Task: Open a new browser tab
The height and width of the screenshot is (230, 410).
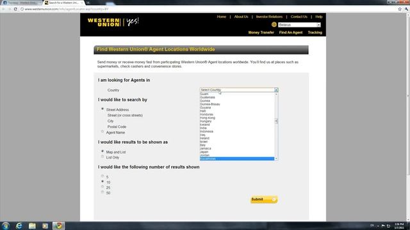Action: (88, 3)
